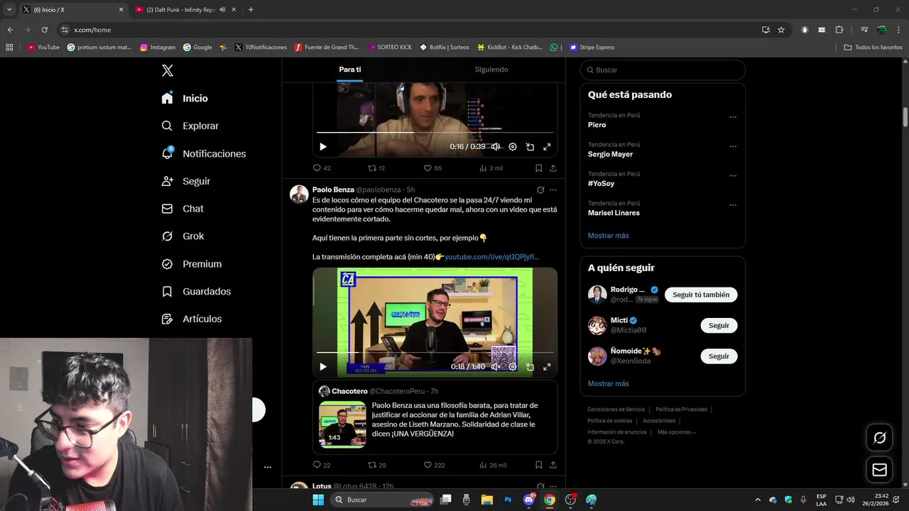Image resolution: width=909 pixels, height=511 pixels.
Task: Open options for the Sergio Mayer trend
Action: click(x=733, y=146)
